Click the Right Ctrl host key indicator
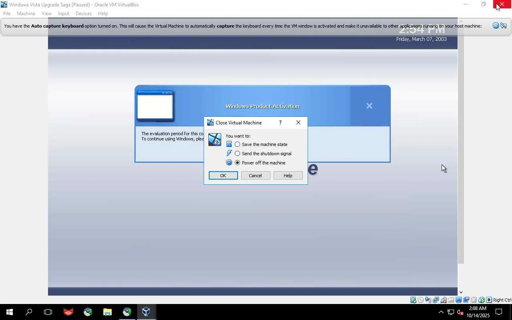The height and width of the screenshot is (320, 512). click(502, 300)
